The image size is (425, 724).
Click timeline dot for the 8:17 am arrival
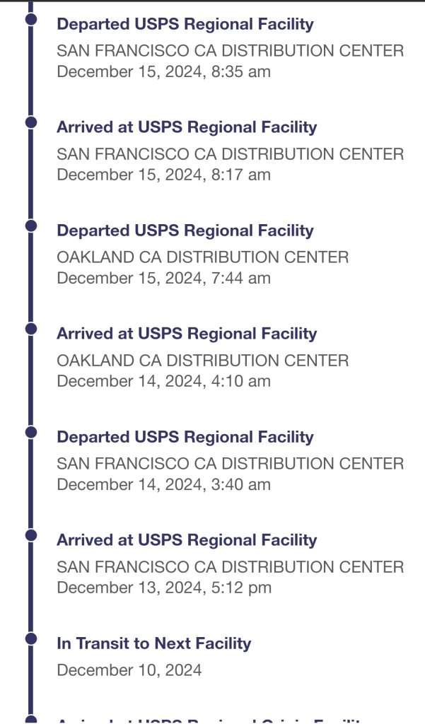click(x=30, y=122)
